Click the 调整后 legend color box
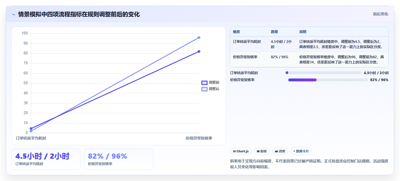This screenshot has height=181, width=400. [204, 89]
